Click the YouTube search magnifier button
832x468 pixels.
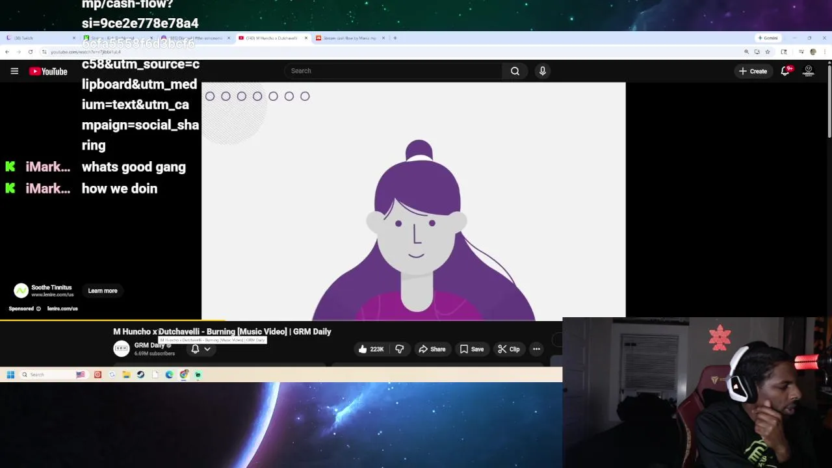tap(515, 71)
